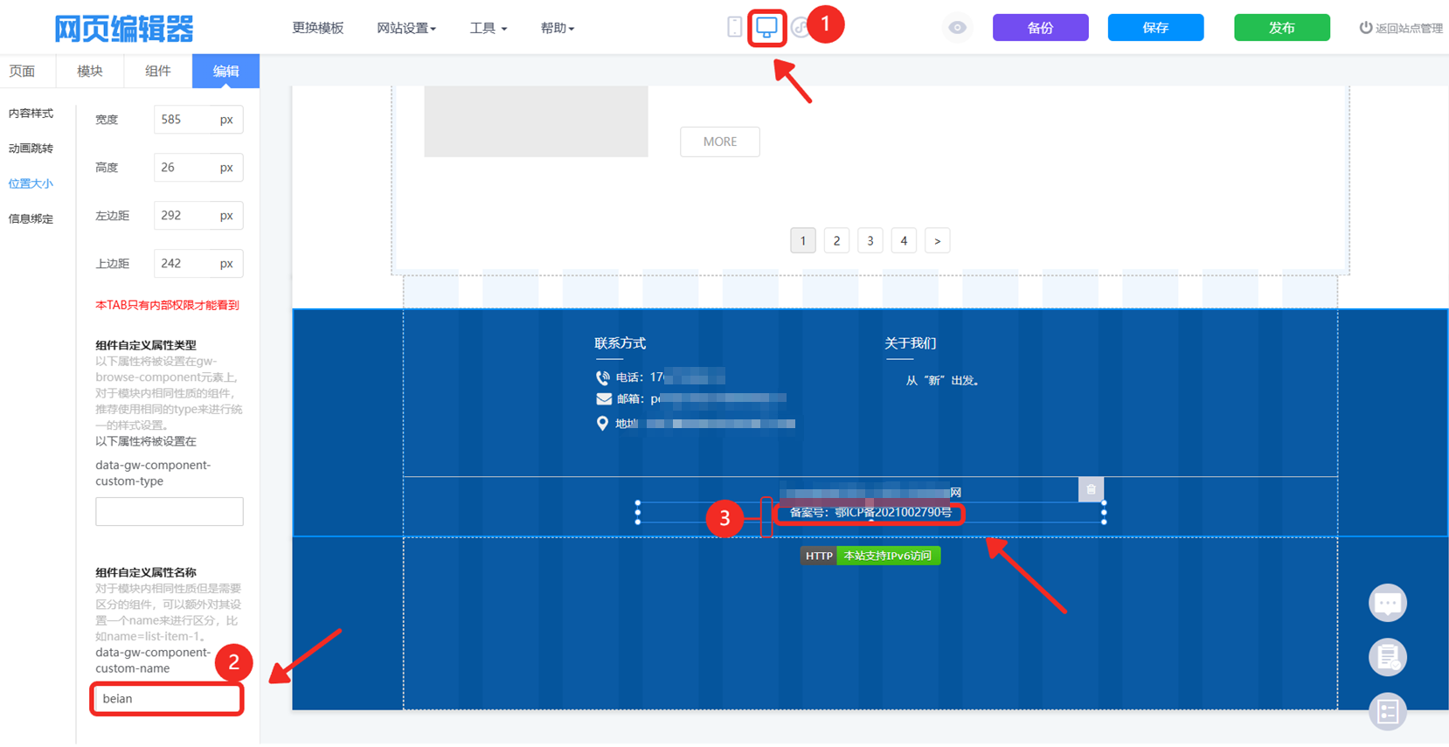Click the green 发布 button
1449x747 pixels.
click(1282, 28)
